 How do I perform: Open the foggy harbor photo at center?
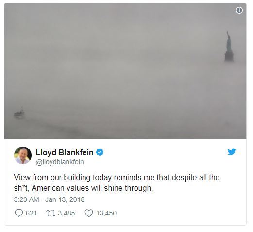[125, 71]
